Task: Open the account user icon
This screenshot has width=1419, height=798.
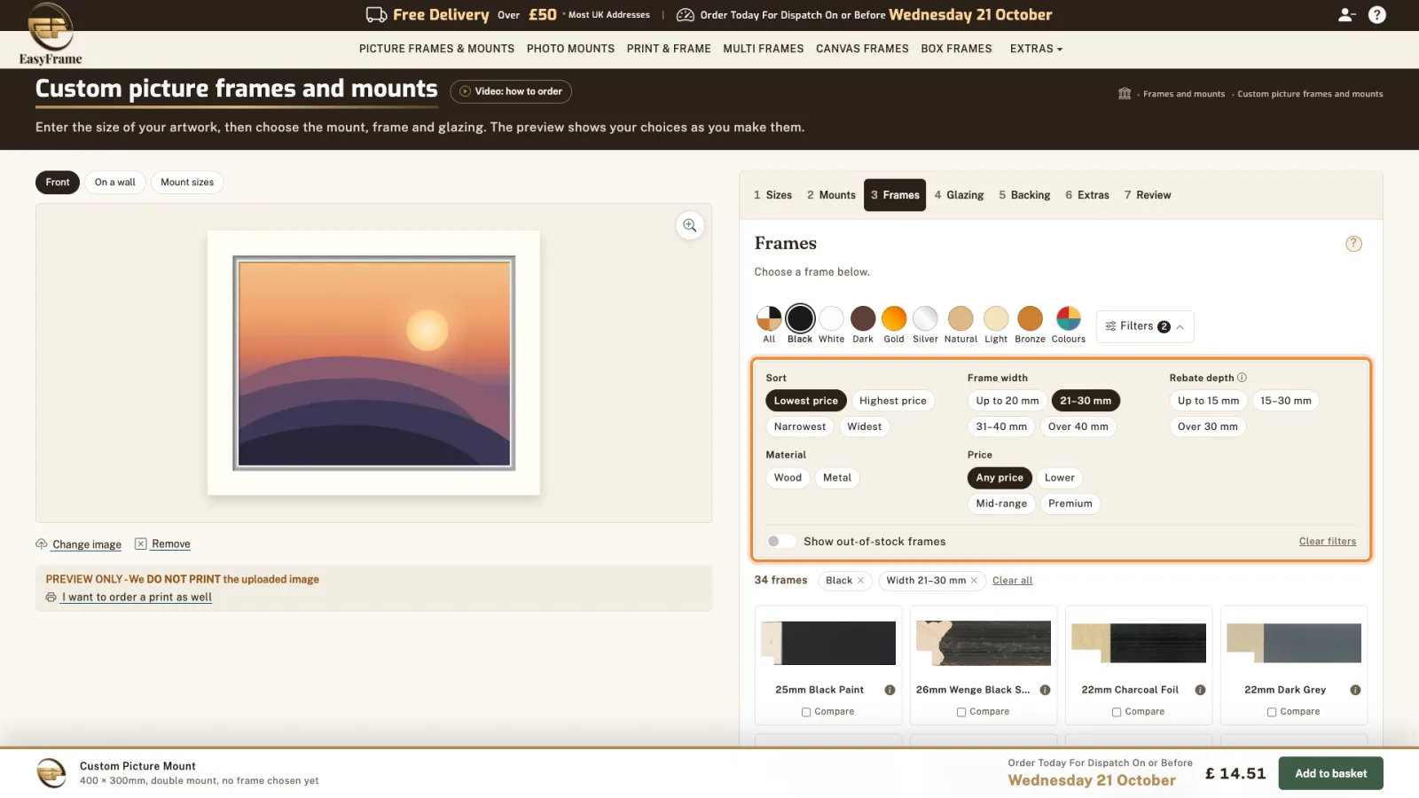Action: tap(1346, 15)
